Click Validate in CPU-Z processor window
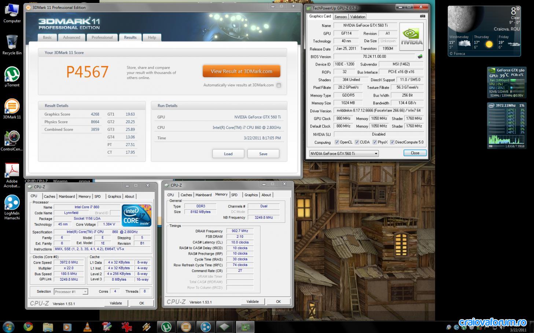 [x=116, y=303]
